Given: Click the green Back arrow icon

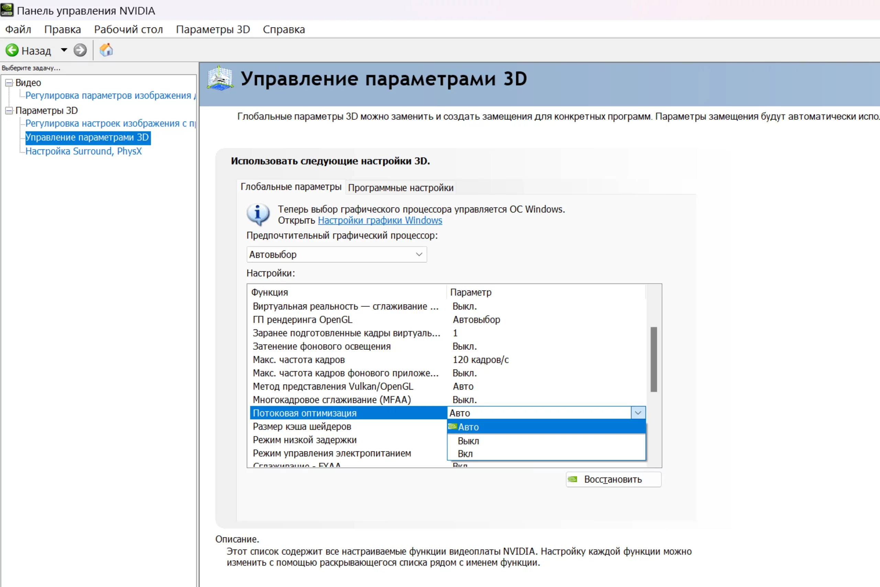Looking at the screenshot, I should (12, 50).
